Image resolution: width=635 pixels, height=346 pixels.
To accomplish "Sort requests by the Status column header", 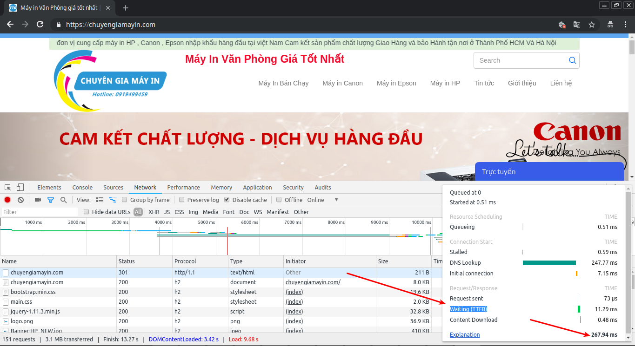I will [144, 261].
